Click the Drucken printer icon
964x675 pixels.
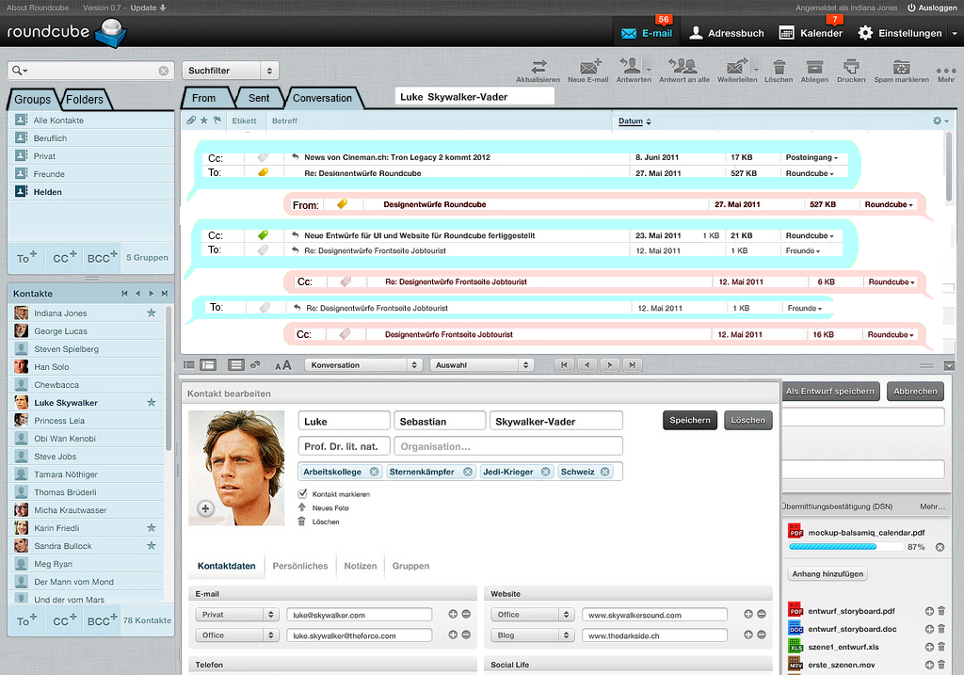pos(851,66)
